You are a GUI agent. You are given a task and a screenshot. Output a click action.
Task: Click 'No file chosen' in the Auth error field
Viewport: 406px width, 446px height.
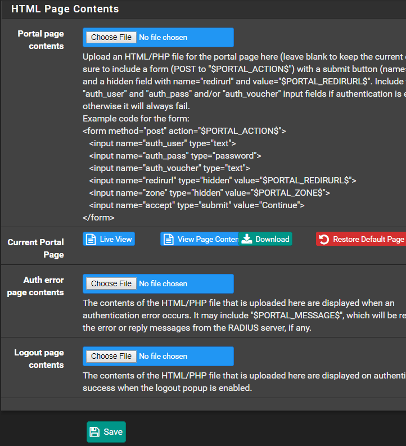[x=163, y=283]
